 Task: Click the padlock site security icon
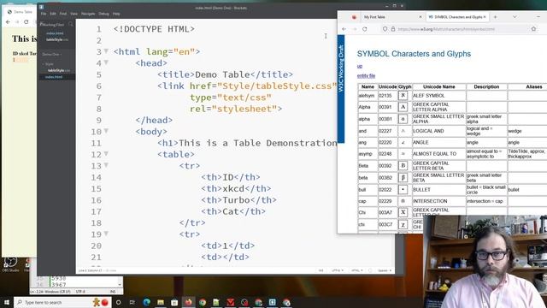[x=393, y=29]
